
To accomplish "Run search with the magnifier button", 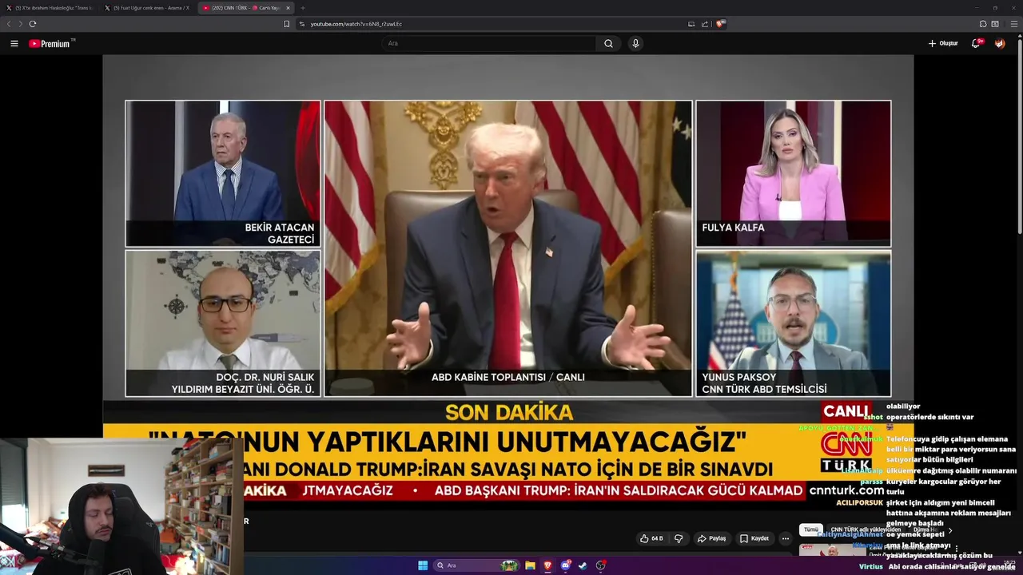I will (x=608, y=43).
